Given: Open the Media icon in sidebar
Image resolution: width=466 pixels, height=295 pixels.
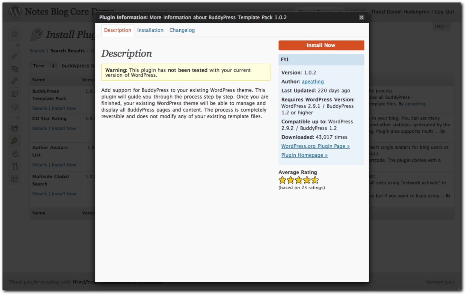Looking at the screenshot, I should tap(14, 68).
